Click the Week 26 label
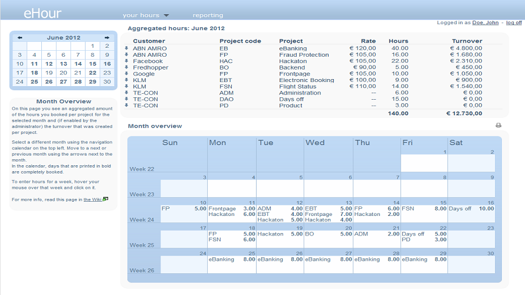This screenshot has width=525, height=295. point(142,271)
